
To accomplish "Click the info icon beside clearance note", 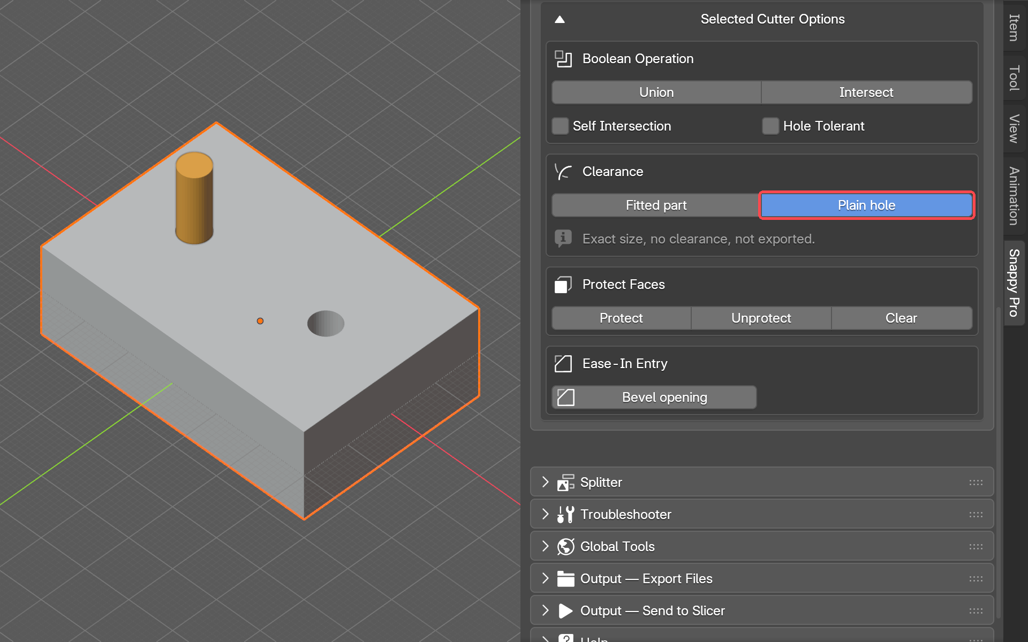I will click(x=563, y=239).
